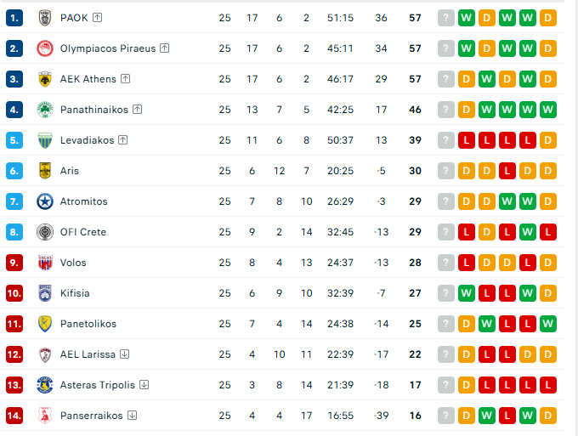This screenshot has width=578, height=436.
Task: Click the Aris team logo
Action: click(45, 171)
